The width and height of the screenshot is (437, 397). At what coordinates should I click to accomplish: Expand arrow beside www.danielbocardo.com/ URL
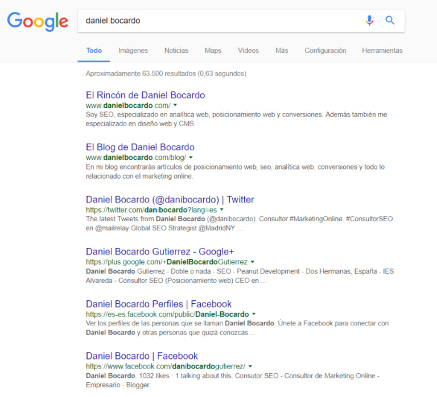point(175,106)
